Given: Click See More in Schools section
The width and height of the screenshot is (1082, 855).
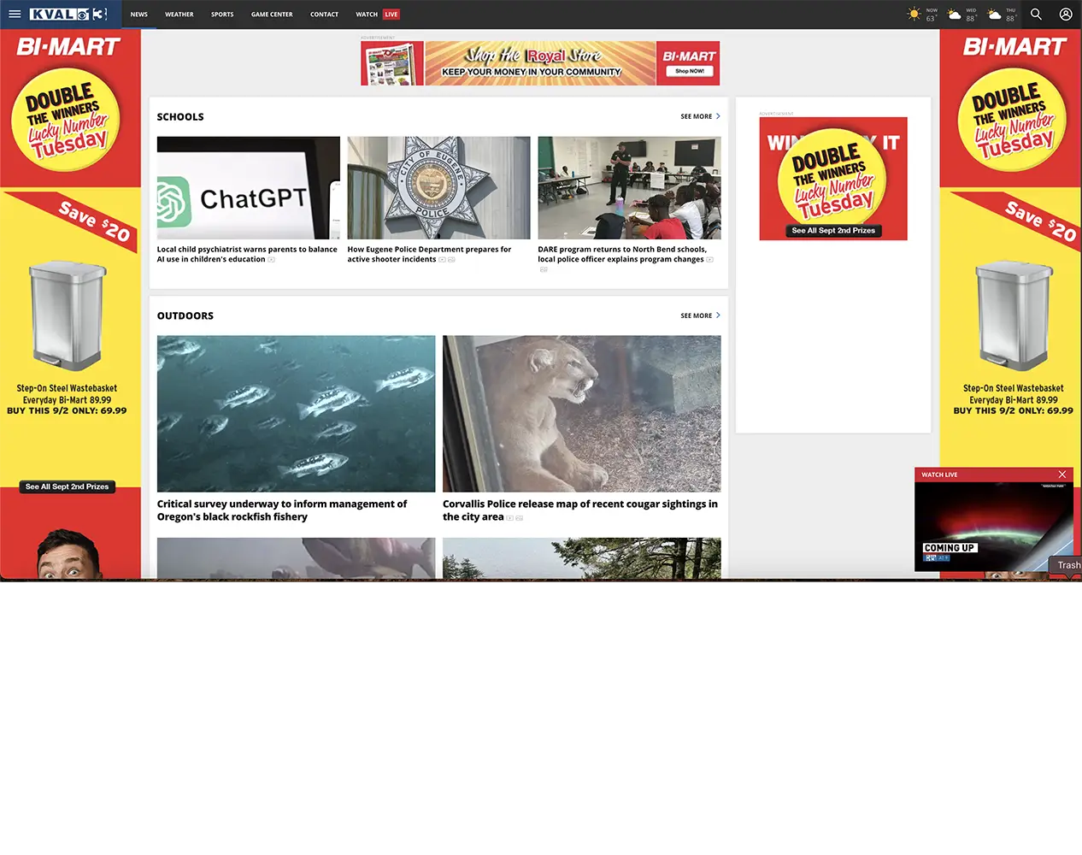Looking at the screenshot, I should click(700, 116).
